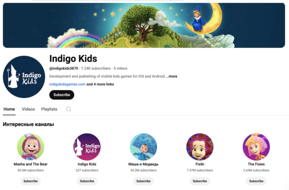Click the channel banner artwork
Viewport: 289px width, 190px height.
(x=144, y=25)
